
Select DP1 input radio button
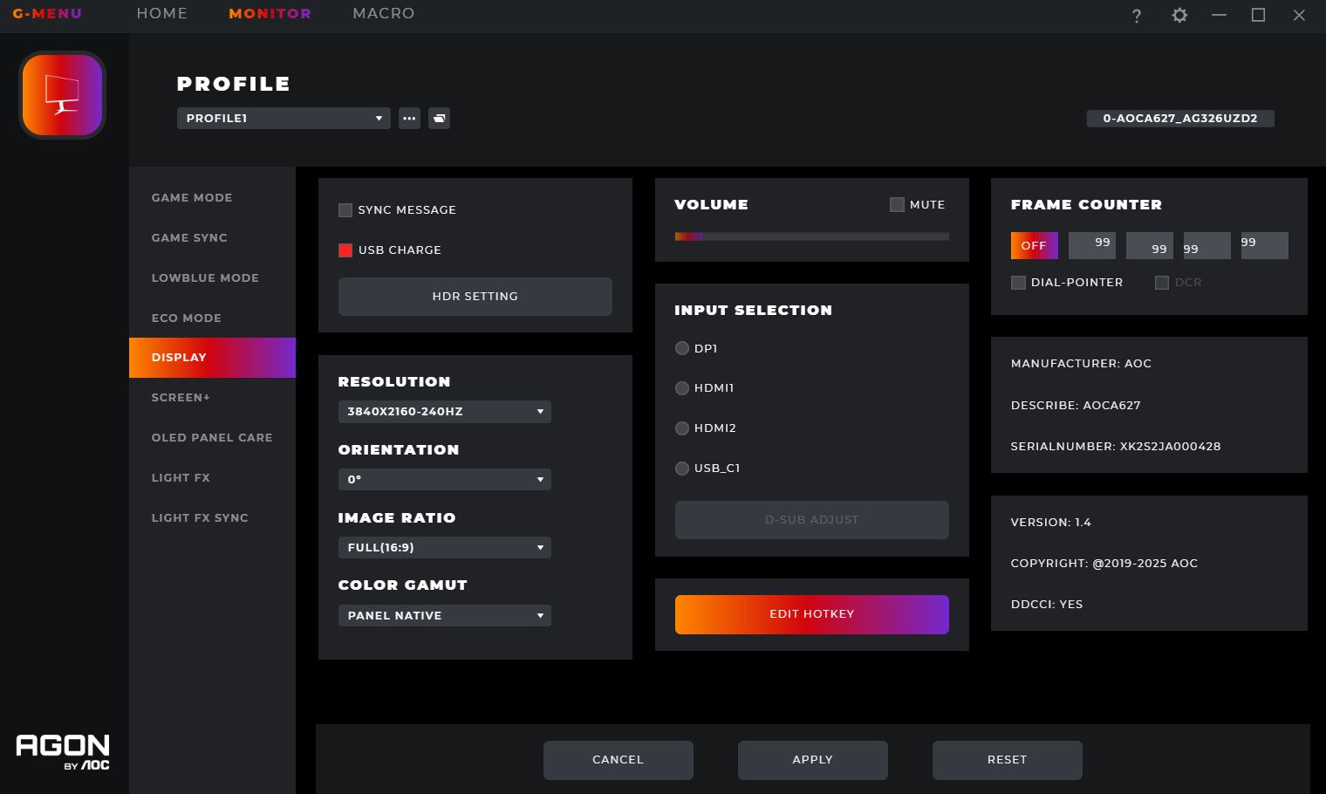tap(682, 348)
